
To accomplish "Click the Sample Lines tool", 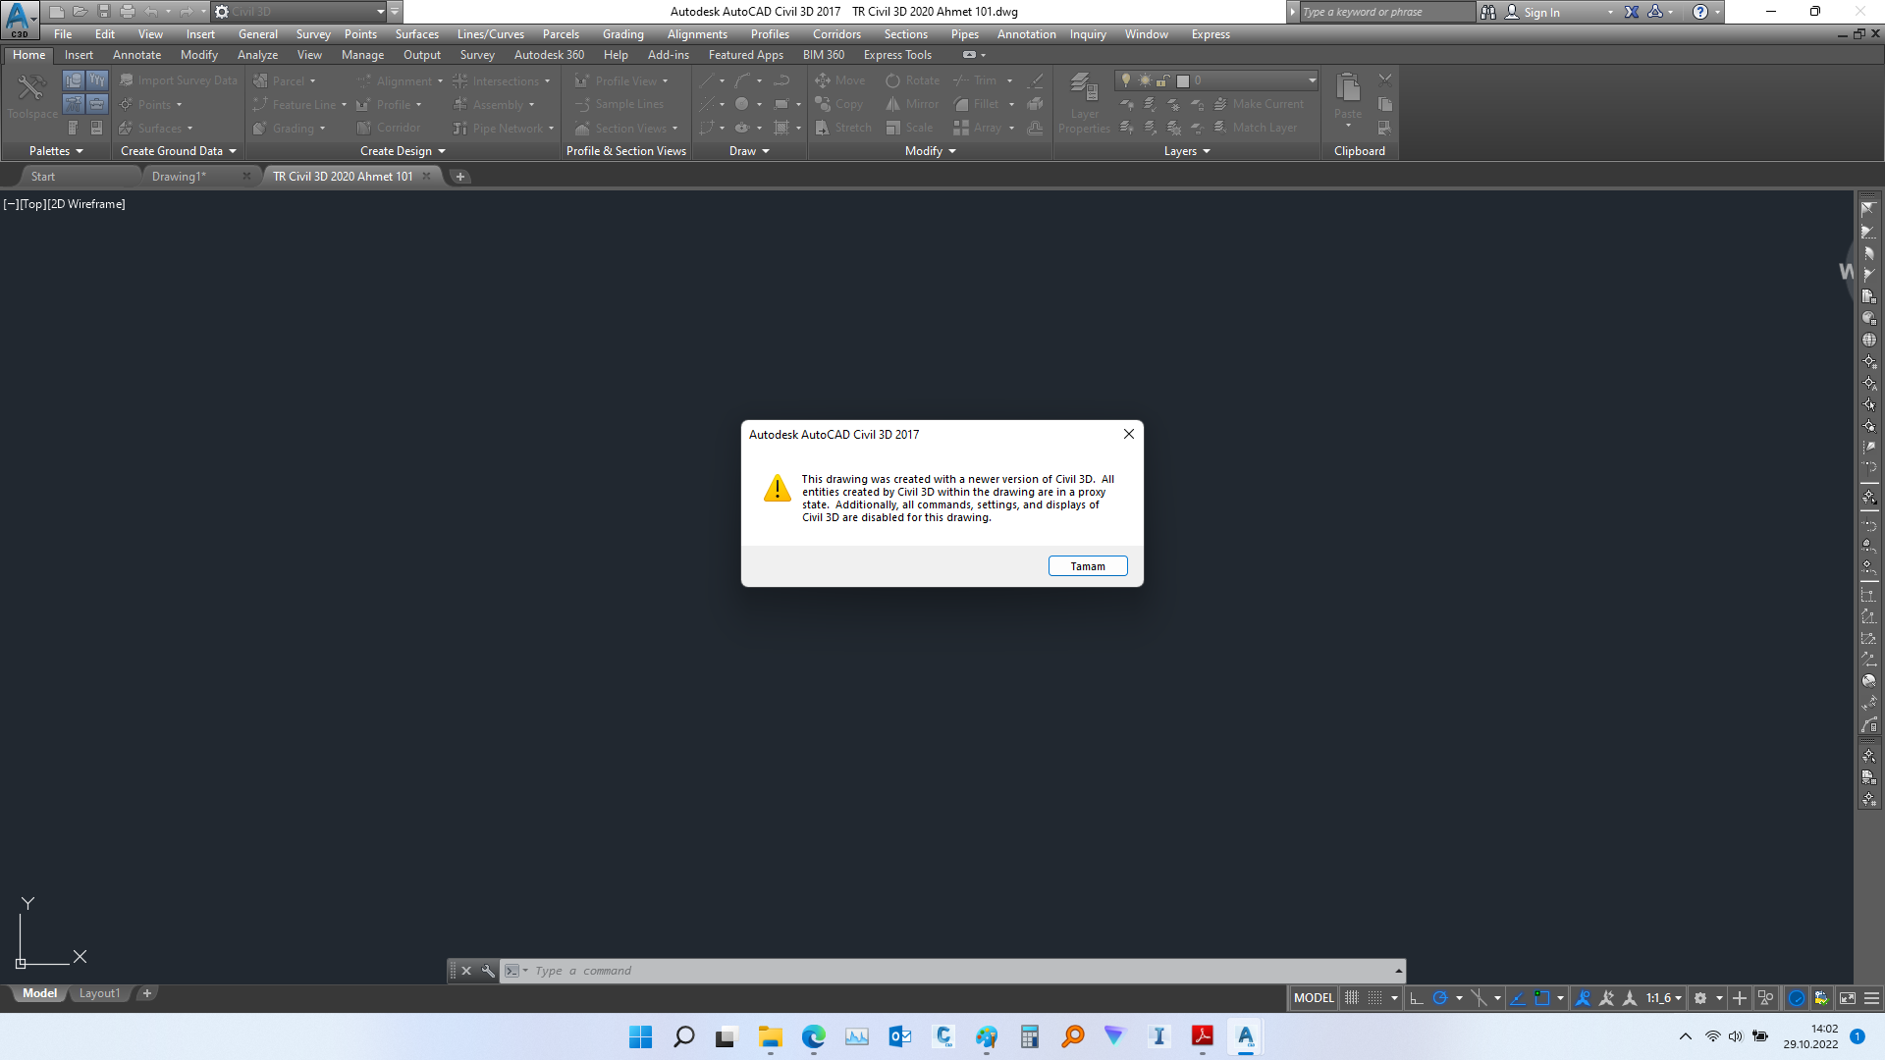I will pos(619,104).
